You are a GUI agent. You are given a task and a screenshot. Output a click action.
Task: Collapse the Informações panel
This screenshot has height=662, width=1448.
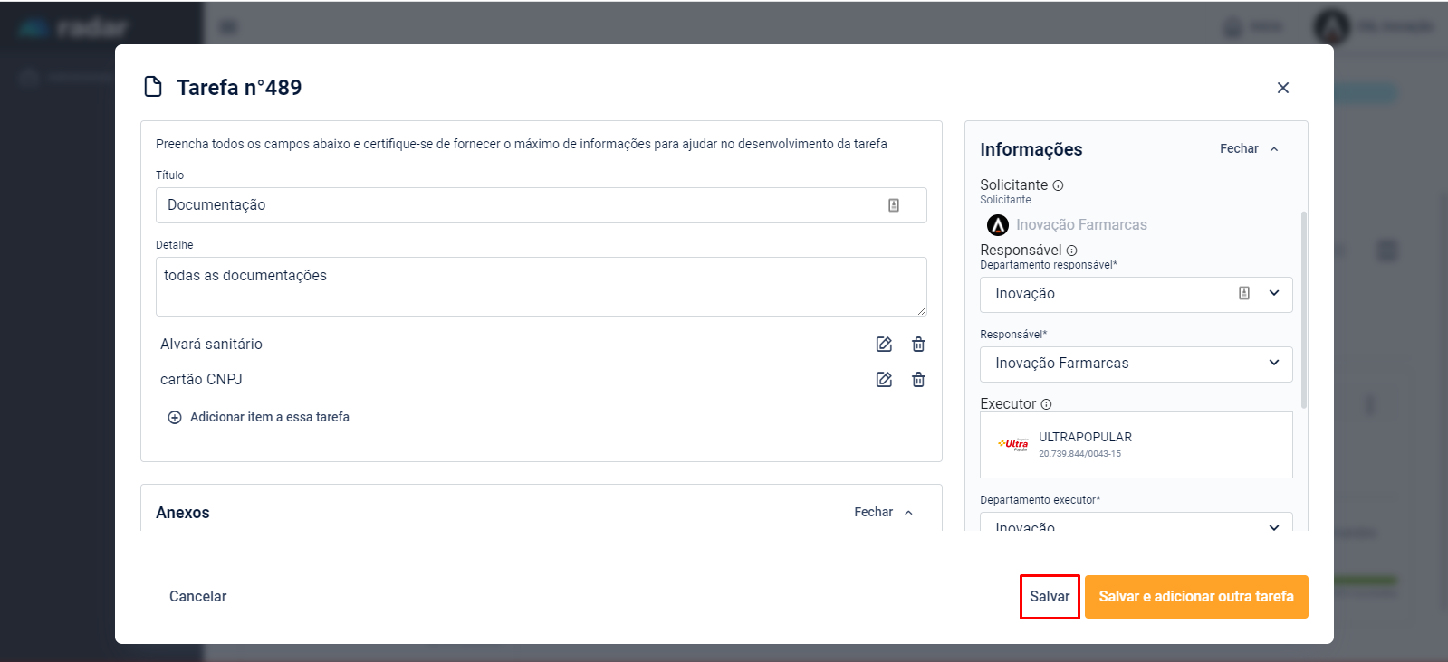tap(1249, 149)
